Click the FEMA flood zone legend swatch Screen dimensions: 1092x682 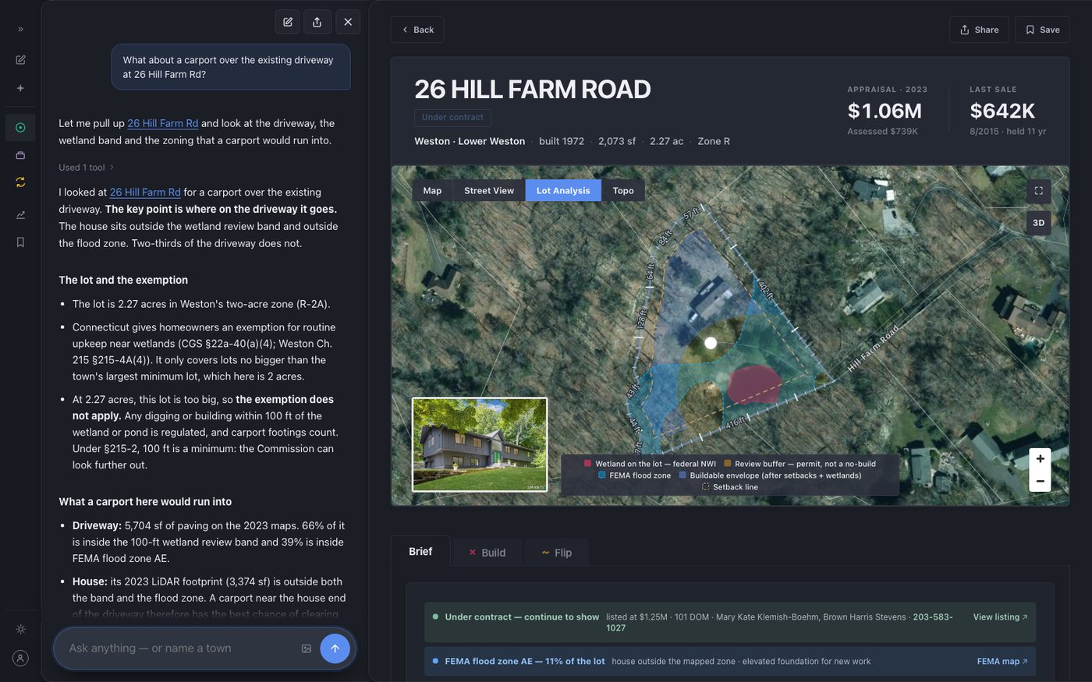[x=601, y=475]
